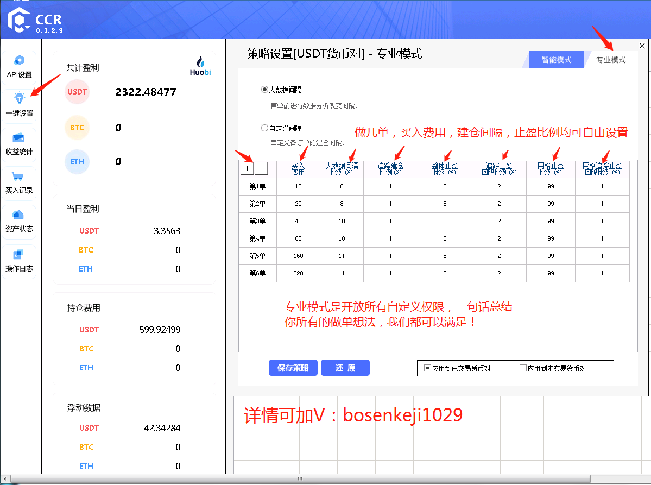Select the 网格追踪止盈回降比例 column header

pyautogui.click(x=602, y=169)
